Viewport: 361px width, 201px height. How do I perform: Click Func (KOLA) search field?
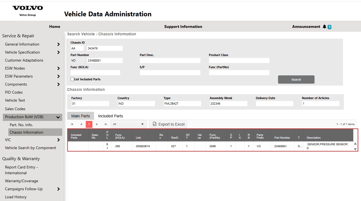(95, 73)
